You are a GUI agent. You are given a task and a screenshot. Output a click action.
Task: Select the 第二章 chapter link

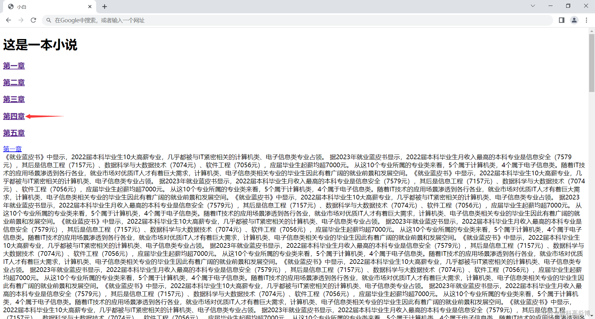coord(14,82)
